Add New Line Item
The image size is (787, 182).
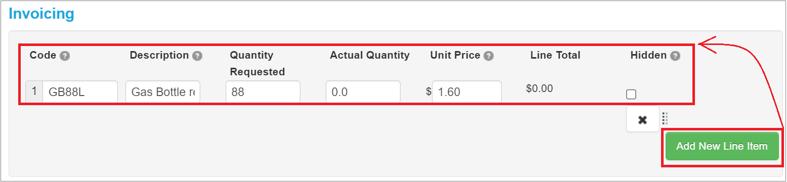click(x=722, y=146)
